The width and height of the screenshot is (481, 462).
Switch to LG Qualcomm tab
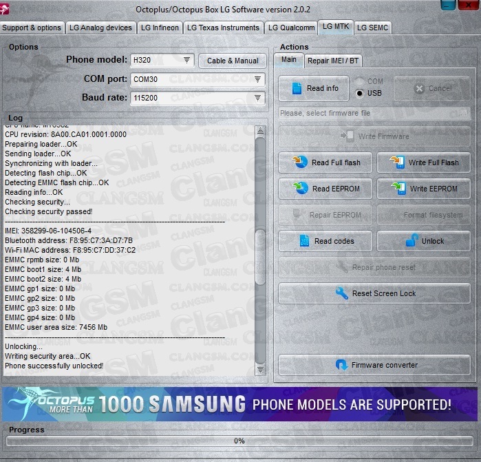(292, 28)
